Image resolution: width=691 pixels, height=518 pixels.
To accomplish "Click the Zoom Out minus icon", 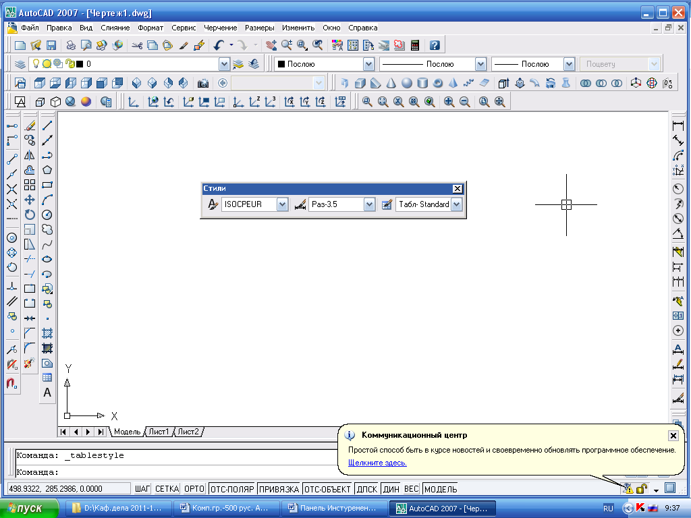I will click(464, 102).
